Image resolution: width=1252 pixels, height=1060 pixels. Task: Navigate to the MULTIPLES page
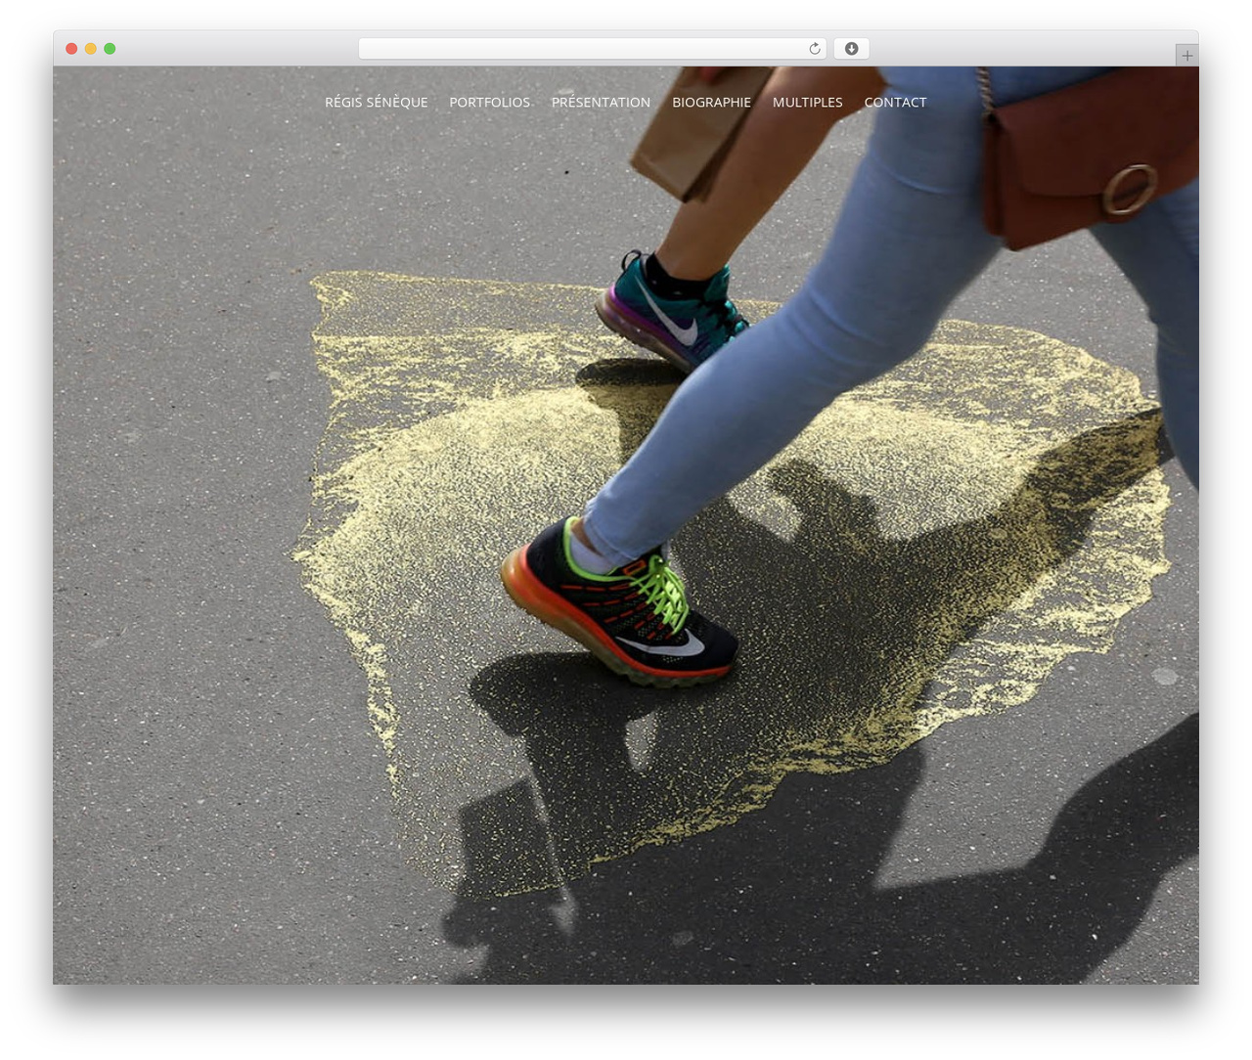[807, 102]
